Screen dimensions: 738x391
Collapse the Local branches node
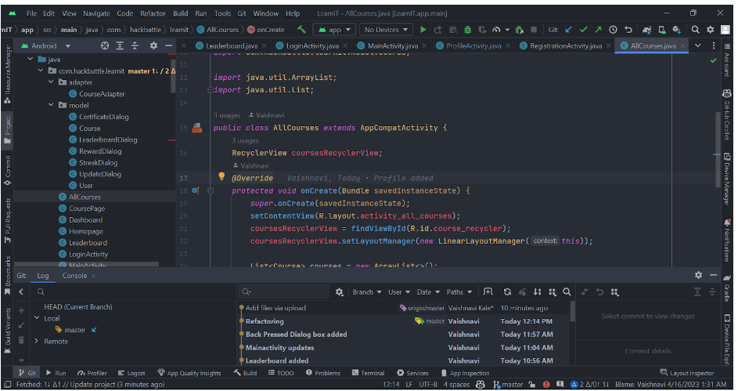37,318
